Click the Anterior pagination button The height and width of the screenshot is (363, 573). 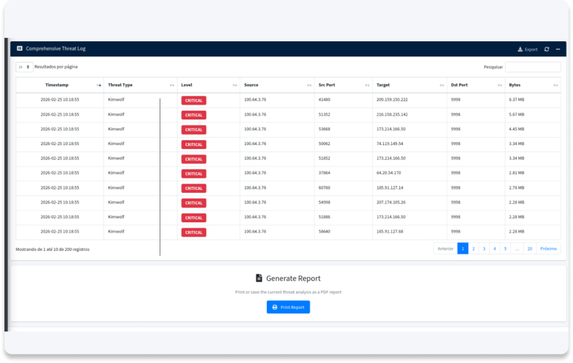pos(445,249)
